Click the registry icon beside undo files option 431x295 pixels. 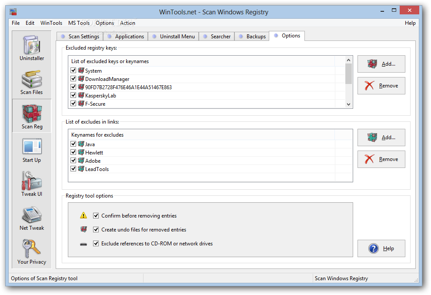(84, 229)
